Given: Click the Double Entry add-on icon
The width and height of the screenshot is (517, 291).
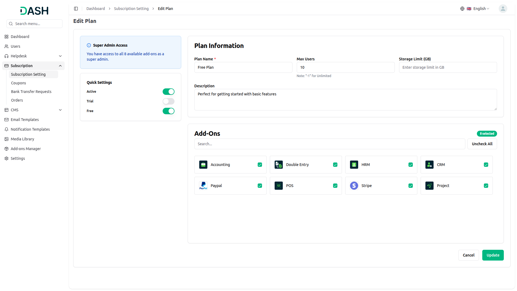Looking at the screenshot, I should click(x=279, y=165).
